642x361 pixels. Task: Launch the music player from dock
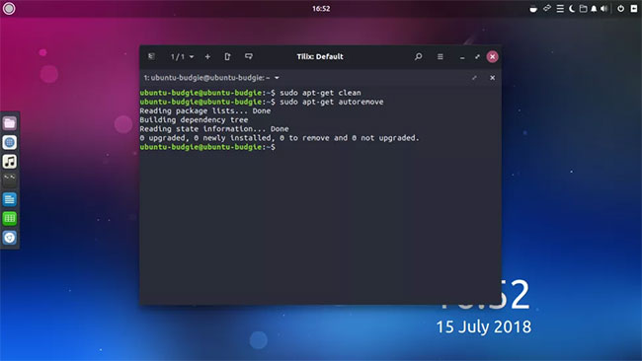coord(10,161)
